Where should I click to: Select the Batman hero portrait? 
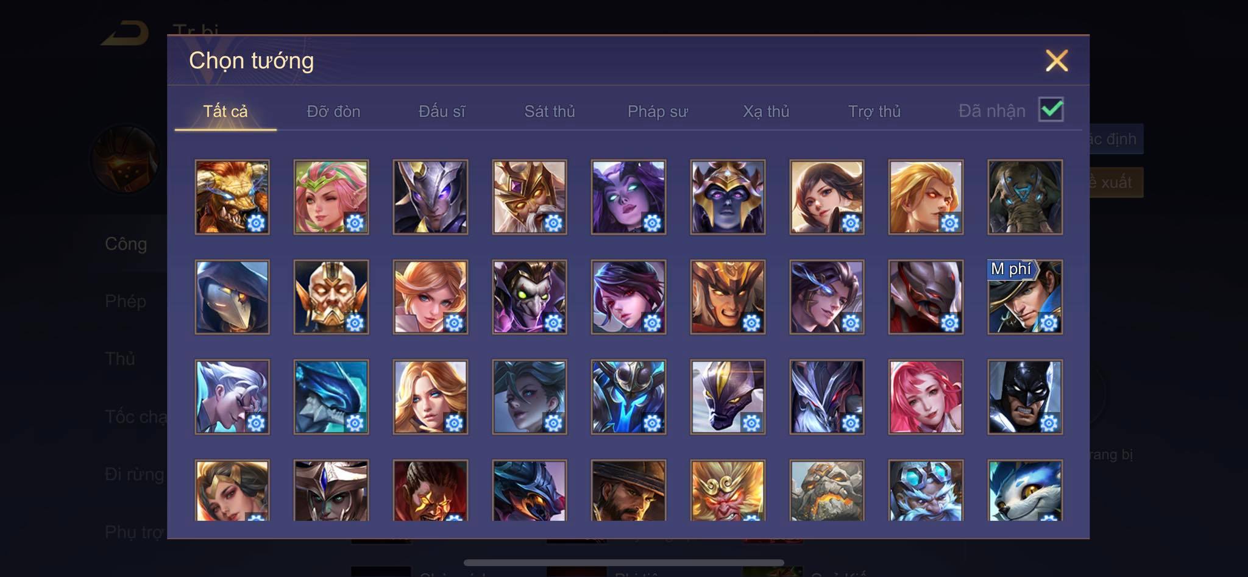click(x=1025, y=397)
